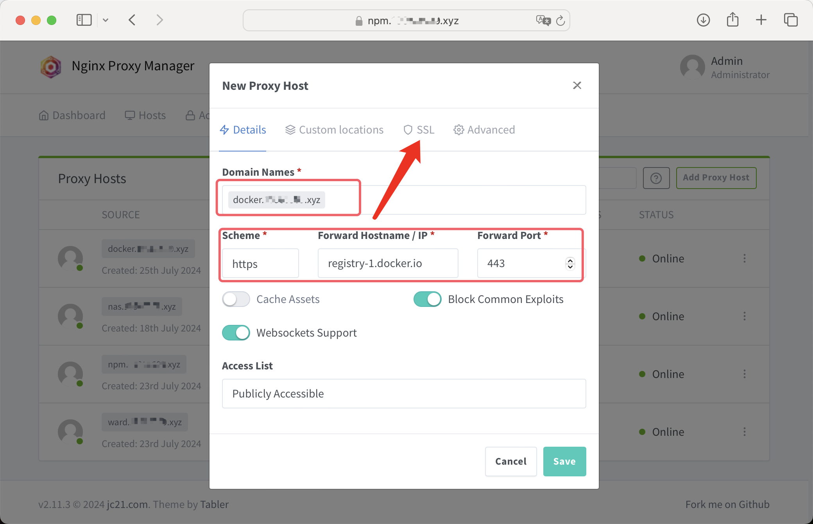Toggle the Block Common Exploits switch
This screenshot has width=813, height=524.
click(x=428, y=299)
